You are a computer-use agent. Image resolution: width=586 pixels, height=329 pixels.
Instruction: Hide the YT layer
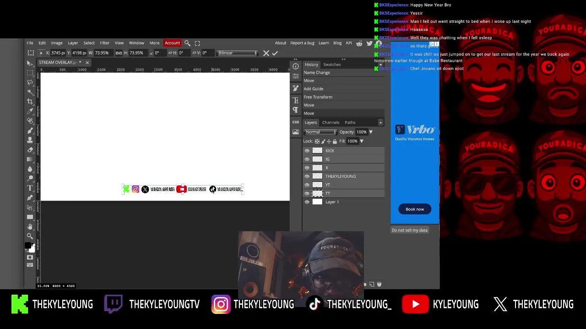[307, 185]
